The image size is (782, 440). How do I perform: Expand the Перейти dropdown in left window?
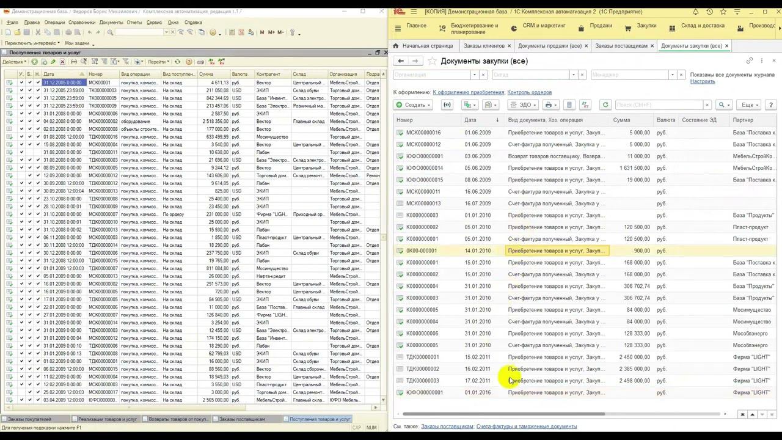159,62
